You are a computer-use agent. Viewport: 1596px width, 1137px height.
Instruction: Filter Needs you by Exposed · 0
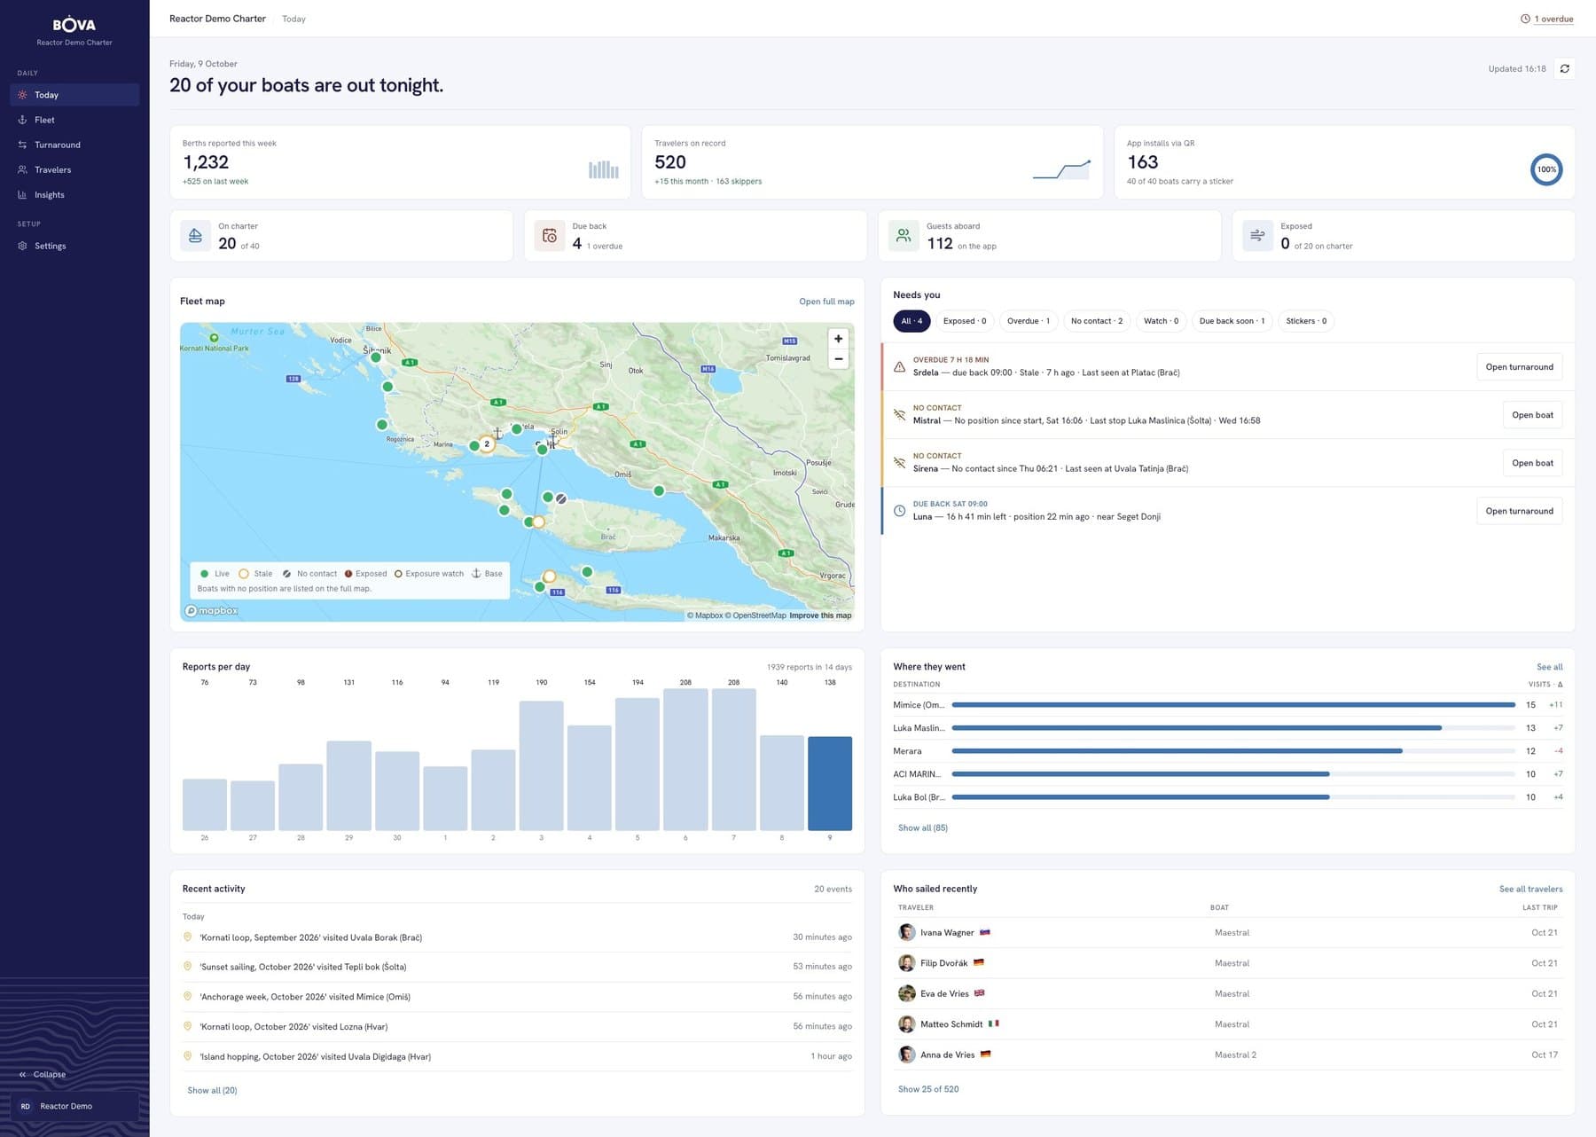[965, 321]
